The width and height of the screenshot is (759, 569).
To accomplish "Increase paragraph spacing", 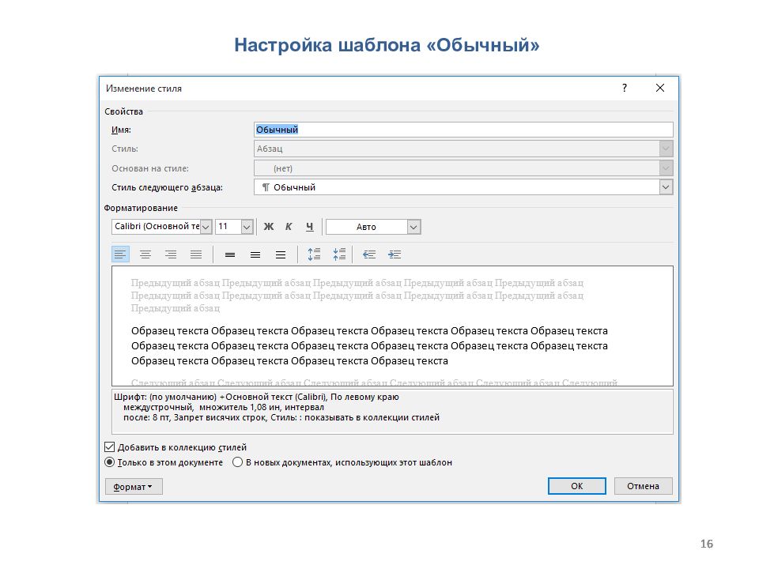I will click(x=314, y=254).
